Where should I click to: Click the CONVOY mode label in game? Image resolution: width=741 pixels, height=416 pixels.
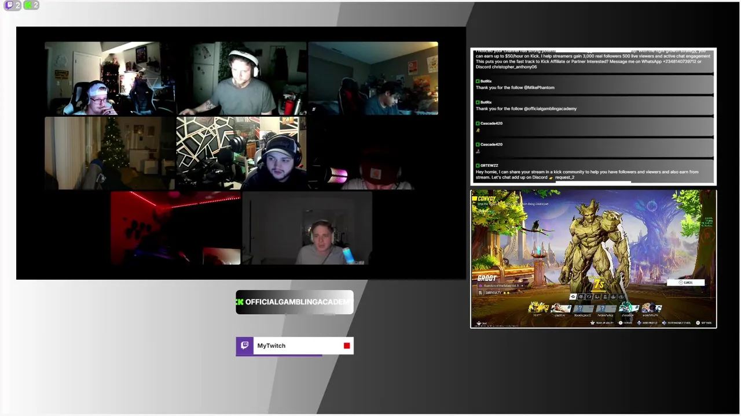click(x=486, y=199)
